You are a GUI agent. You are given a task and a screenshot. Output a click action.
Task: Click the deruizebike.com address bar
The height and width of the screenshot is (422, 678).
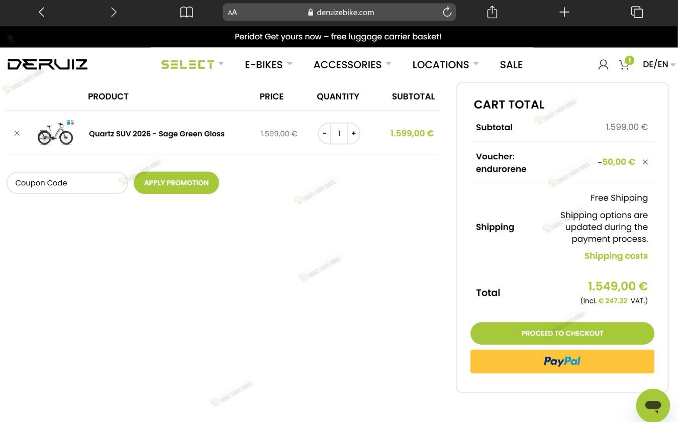339,12
